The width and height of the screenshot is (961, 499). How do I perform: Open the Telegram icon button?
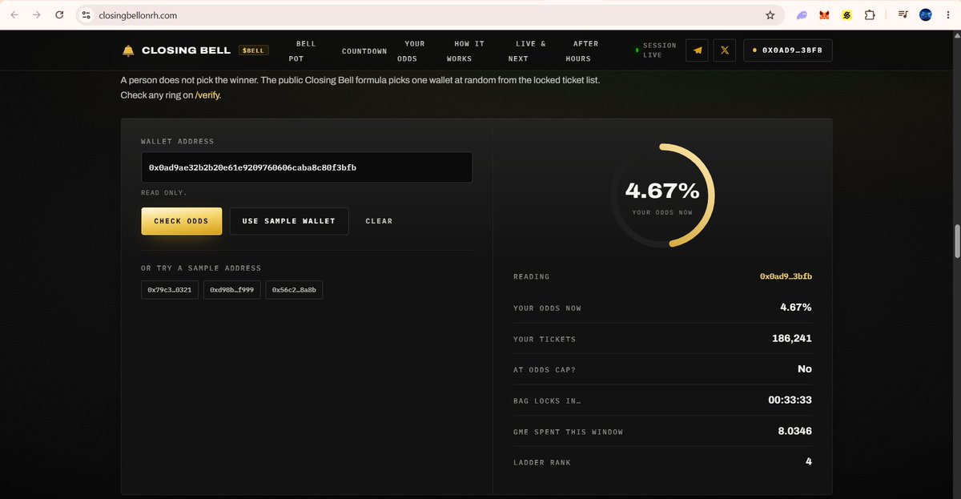pyautogui.click(x=698, y=50)
